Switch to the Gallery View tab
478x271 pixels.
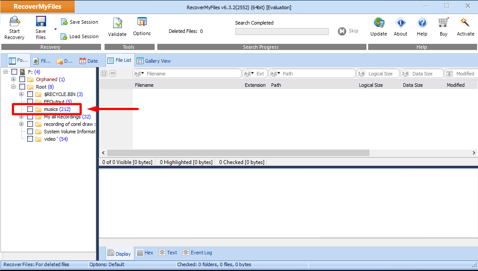(x=154, y=61)
